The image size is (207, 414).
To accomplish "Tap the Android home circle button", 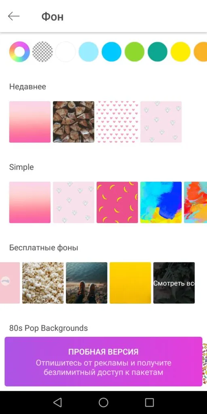I will 103,402.
